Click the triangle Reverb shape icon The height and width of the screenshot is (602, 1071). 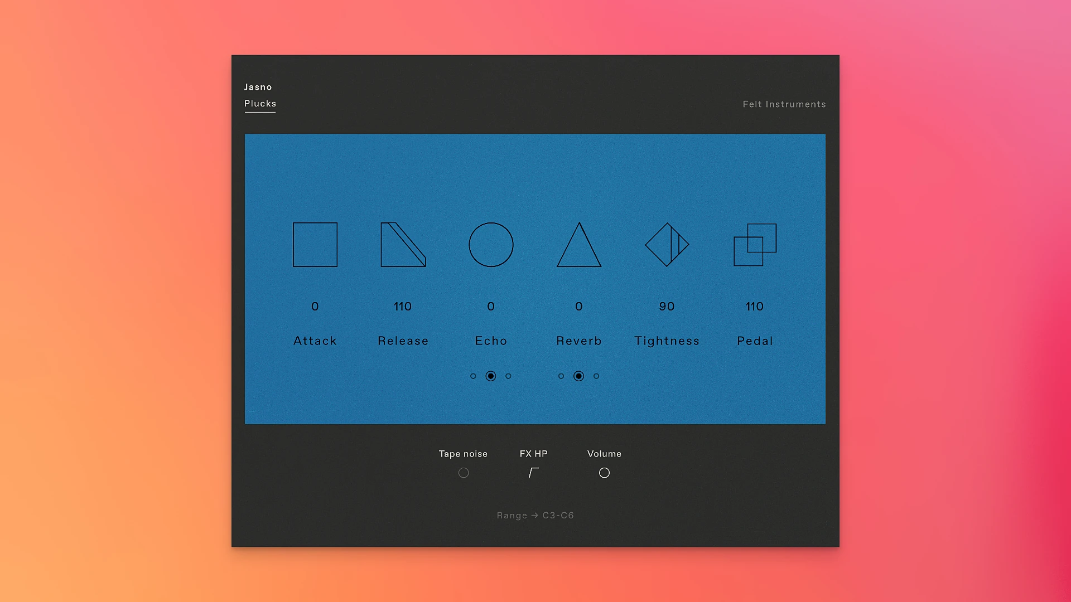579,248
